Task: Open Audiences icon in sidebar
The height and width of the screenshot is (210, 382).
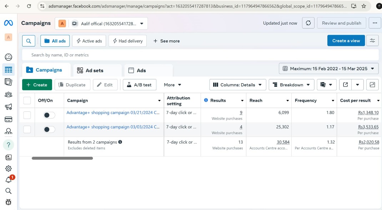Action: (x=9, y=95)
